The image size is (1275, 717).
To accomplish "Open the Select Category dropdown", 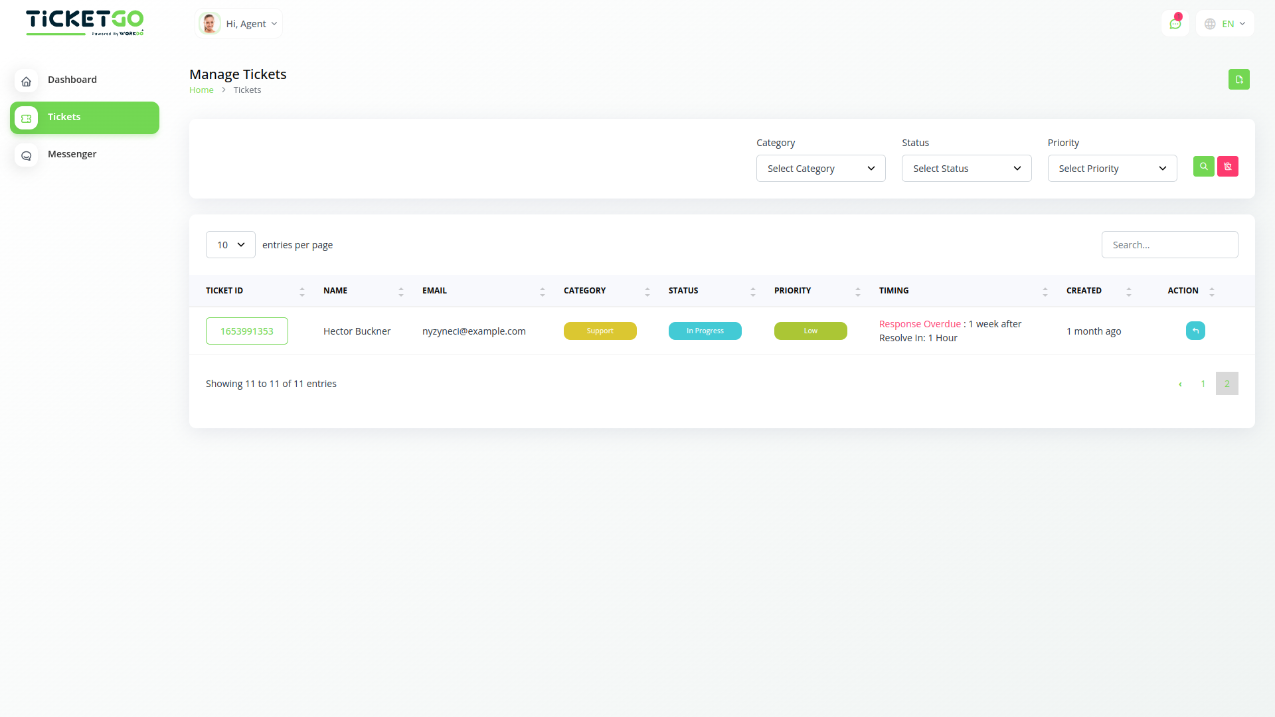I will [820, 169].
